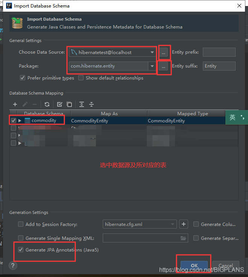
Task: Click the IME language indicator 英
Action: tap(232, 117)
